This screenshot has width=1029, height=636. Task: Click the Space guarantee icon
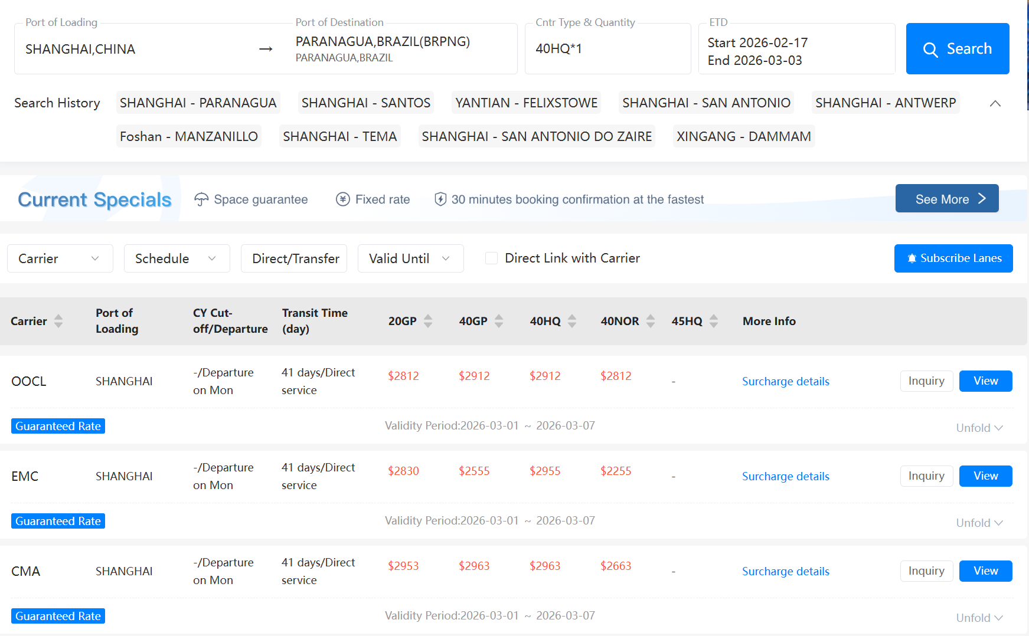tap(201, 199)
